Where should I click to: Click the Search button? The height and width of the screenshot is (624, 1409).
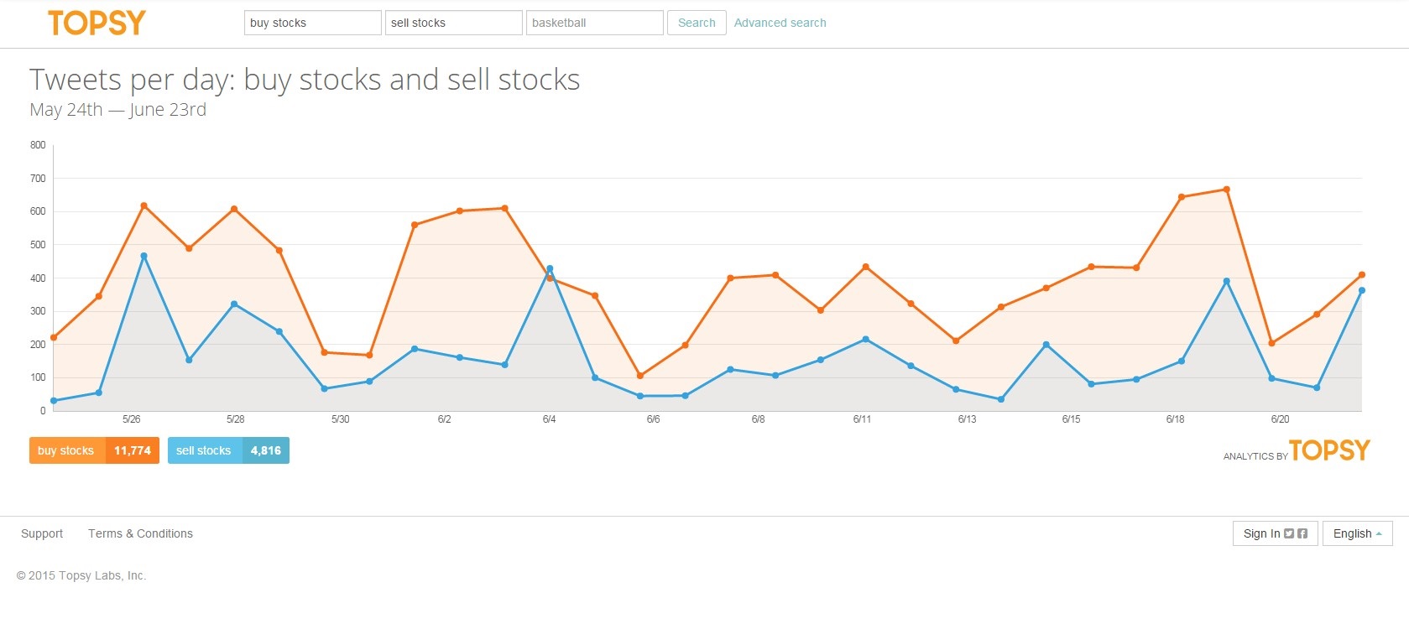coord(697,23)
